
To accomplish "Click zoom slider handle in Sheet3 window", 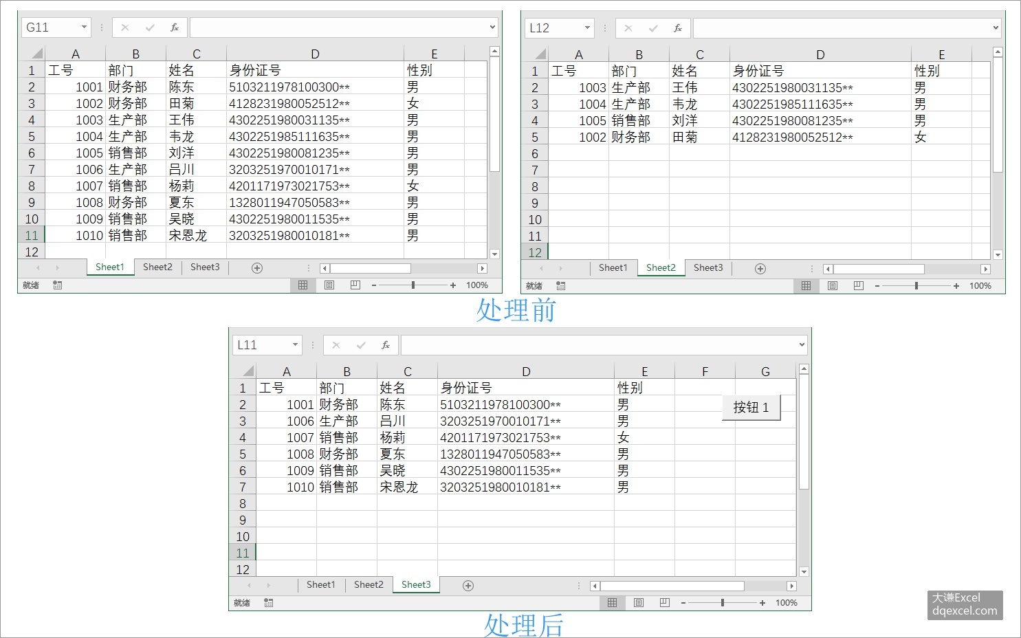I will [723, 603].
